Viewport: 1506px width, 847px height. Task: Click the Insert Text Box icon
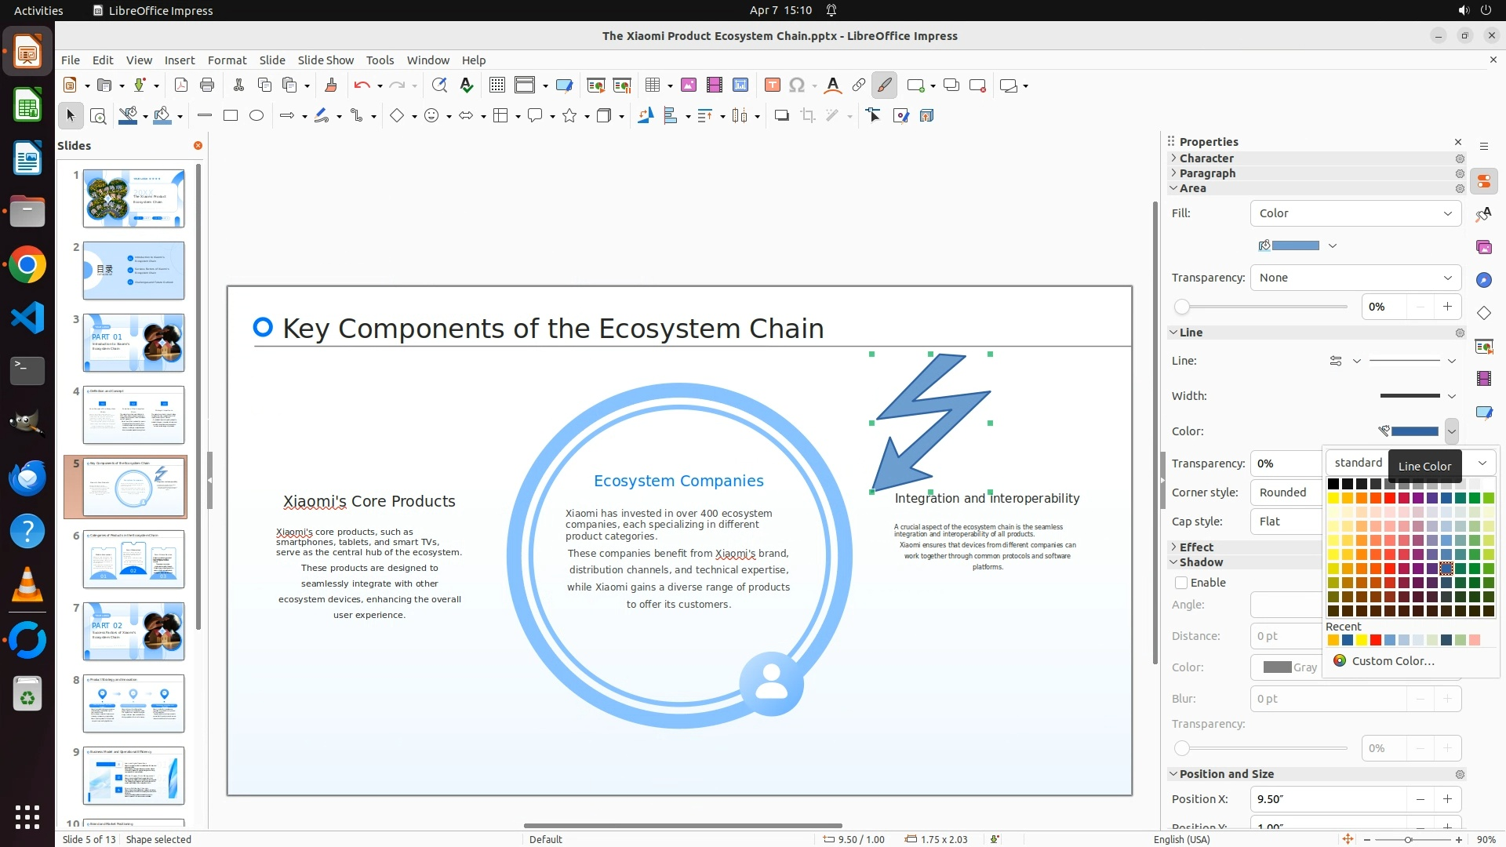772,85
